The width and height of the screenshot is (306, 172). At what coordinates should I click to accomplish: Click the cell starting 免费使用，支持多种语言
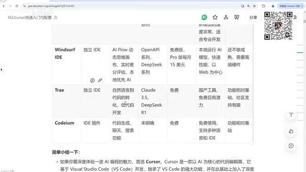(210, 130)
